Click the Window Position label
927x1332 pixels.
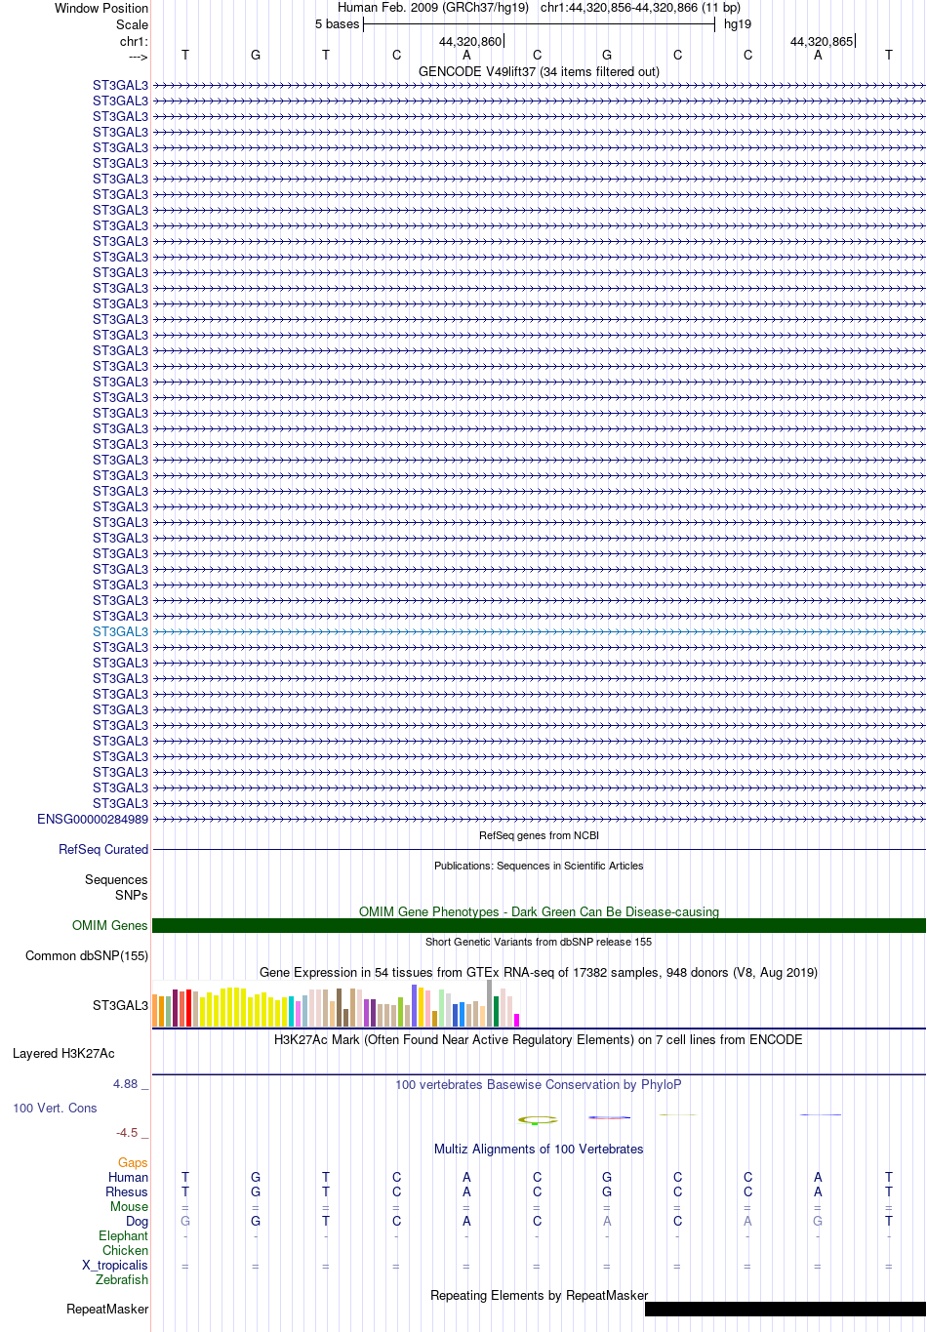[101, 8]
